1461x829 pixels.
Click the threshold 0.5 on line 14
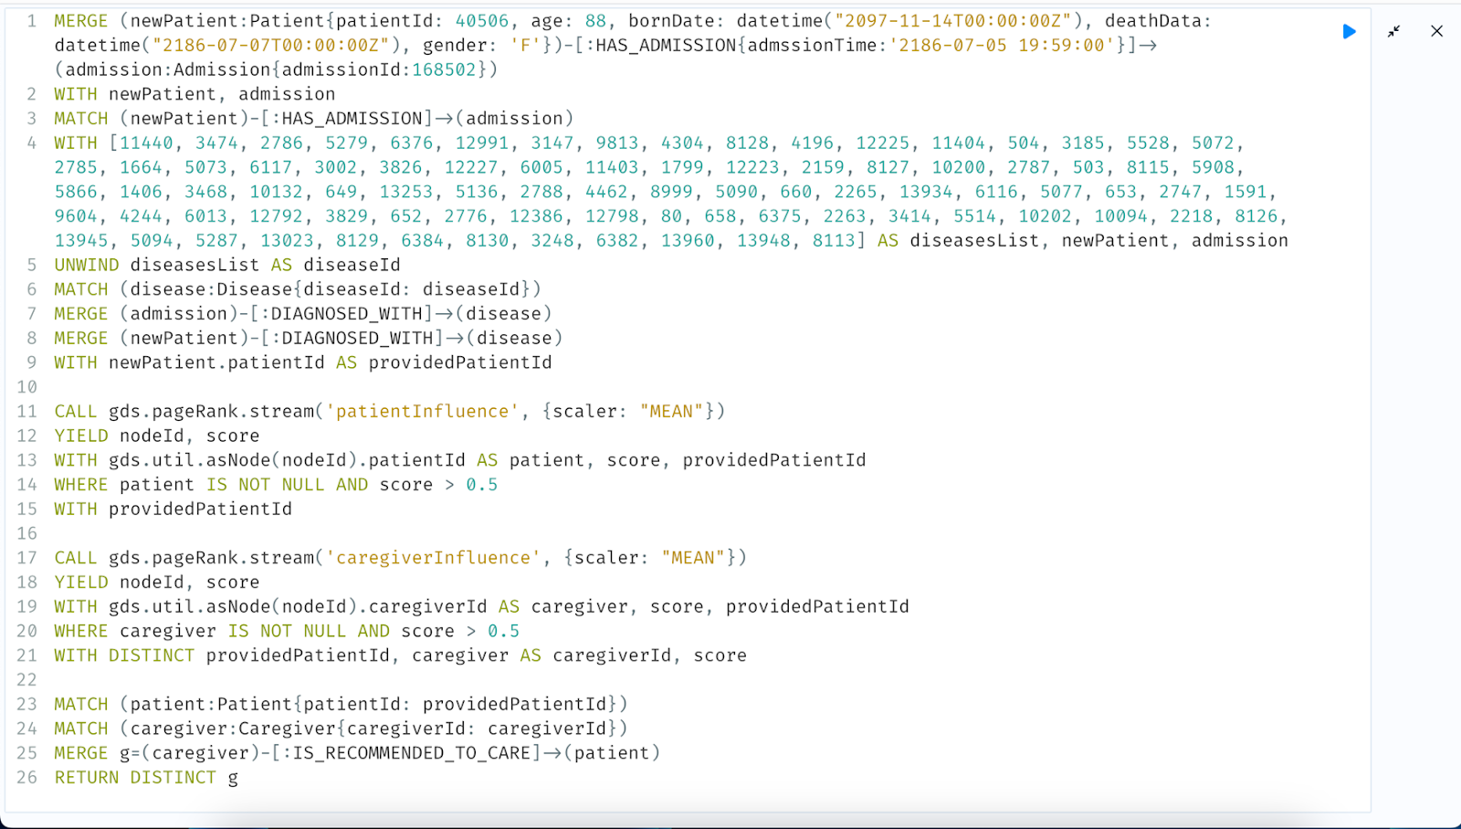[x=482, y=485]
